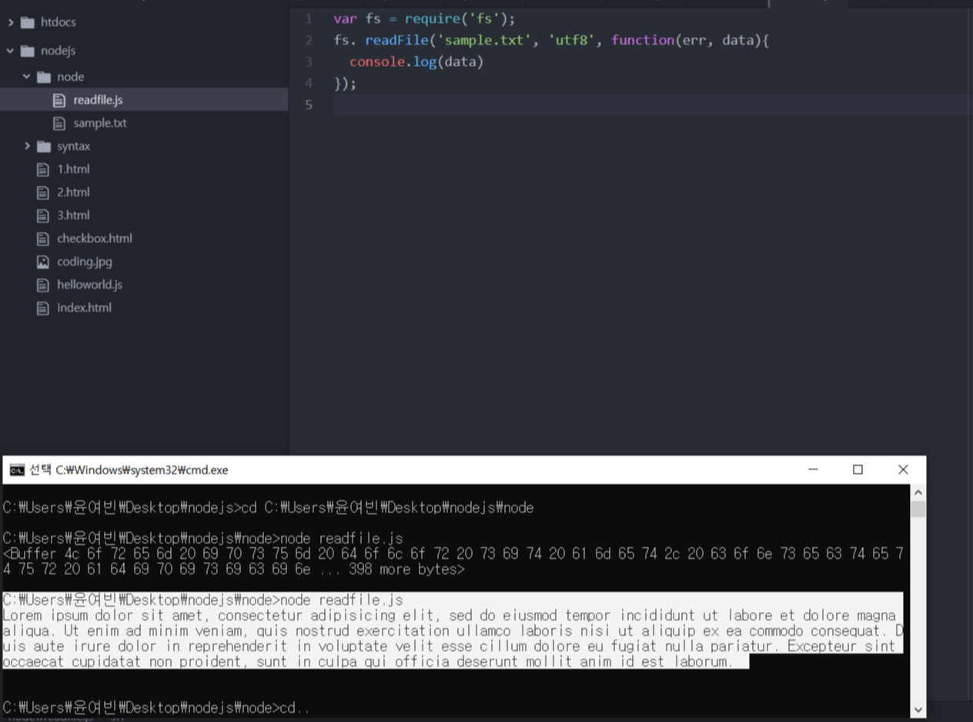
Task: Collapse the nodejs folder chevron
Action: click(11, 51)
